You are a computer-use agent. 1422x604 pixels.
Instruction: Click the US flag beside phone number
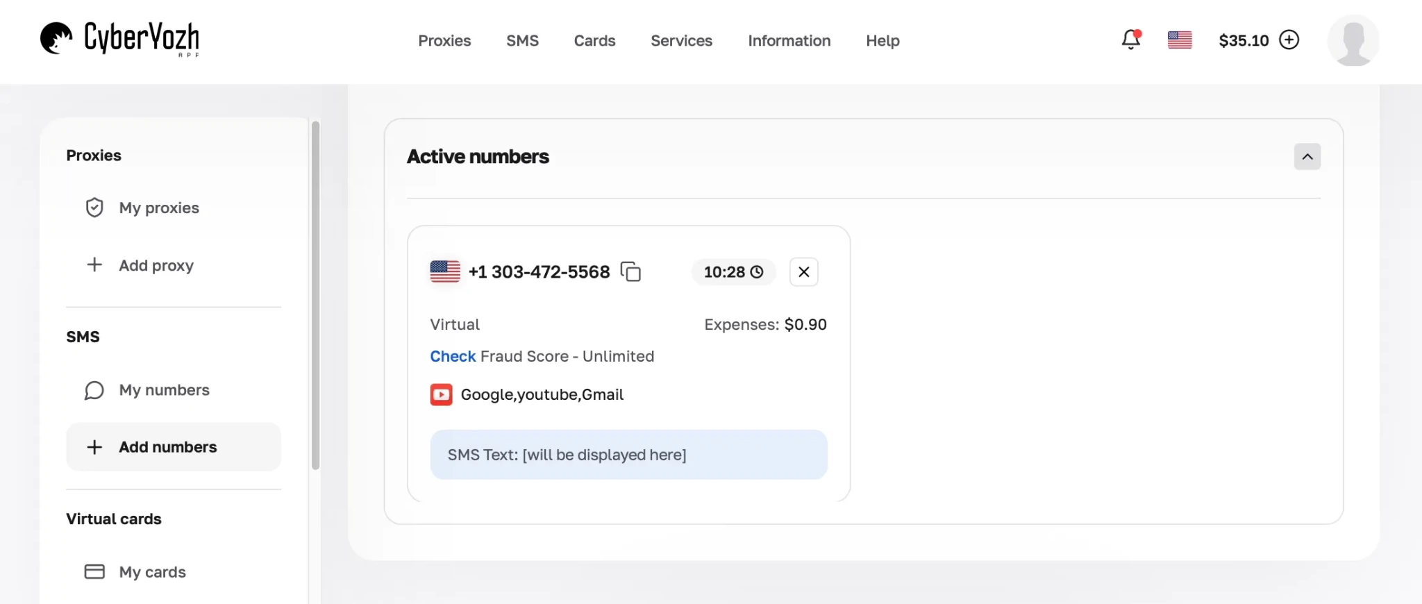pyautogui.click(x=445, y=271)
